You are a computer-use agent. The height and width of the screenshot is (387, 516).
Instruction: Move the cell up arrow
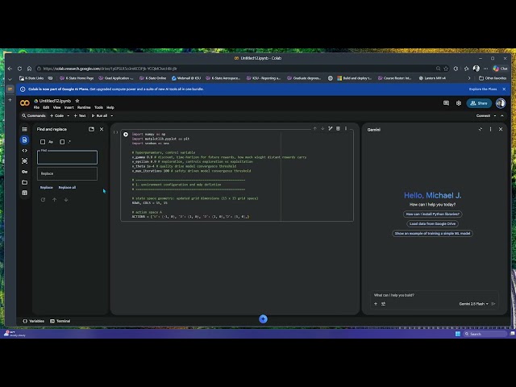pyautogui.click(x=315, y=129)
